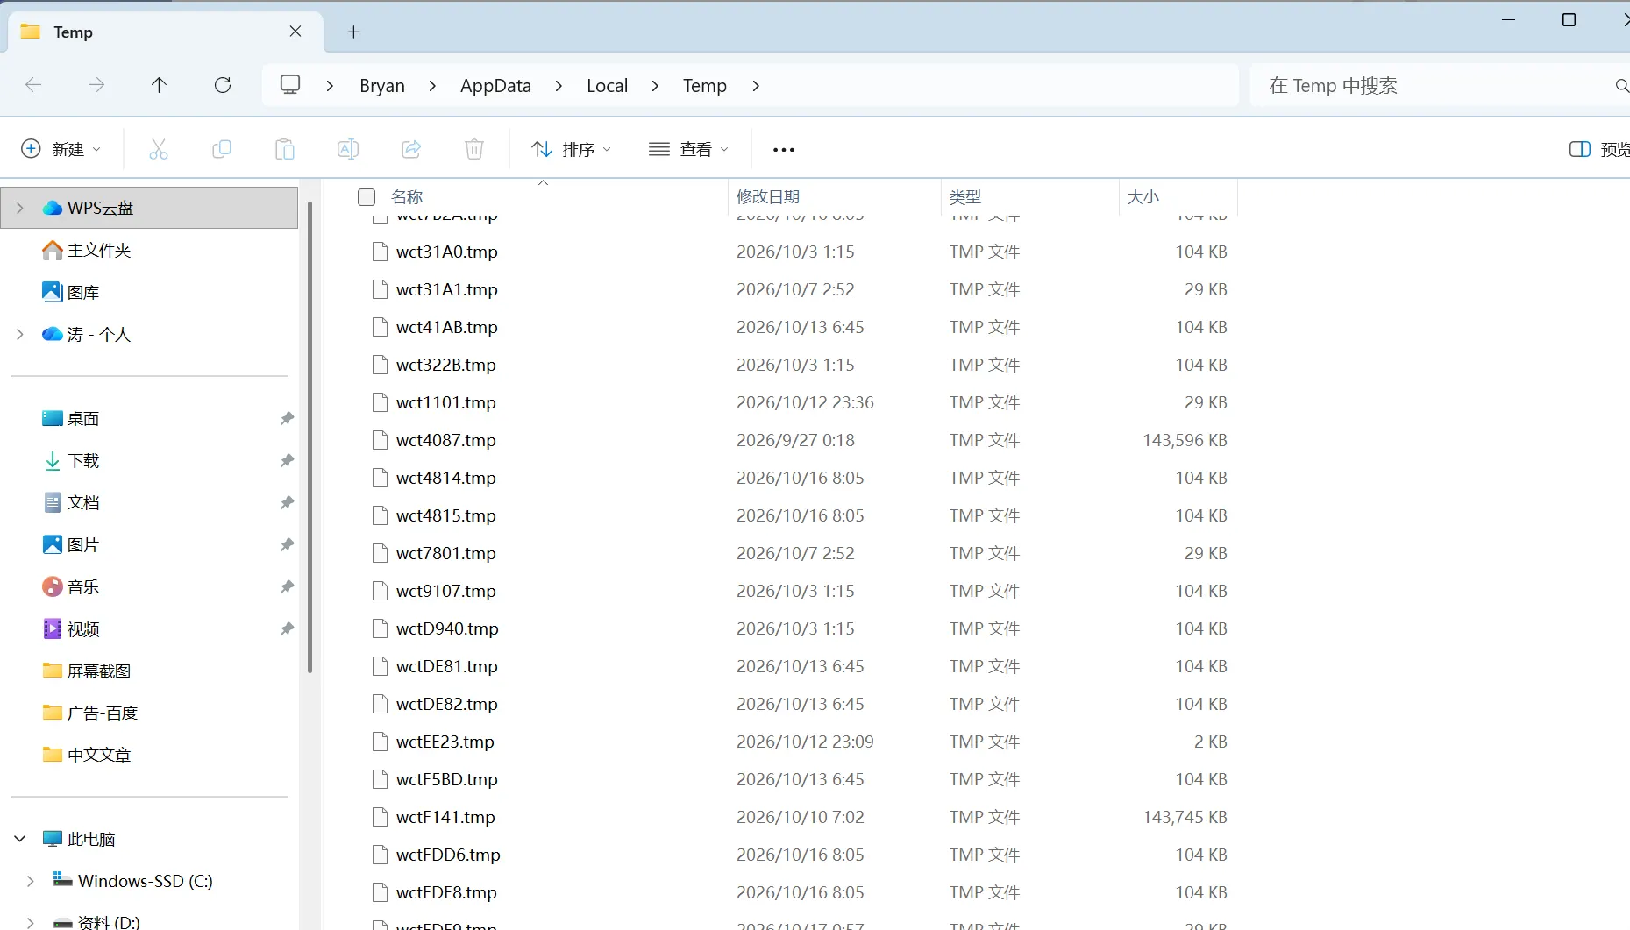The height and width of the screenshot is (930, 1630).
Task: Click the PC monitor icon in address bar
Action: [x=290, y=84]
